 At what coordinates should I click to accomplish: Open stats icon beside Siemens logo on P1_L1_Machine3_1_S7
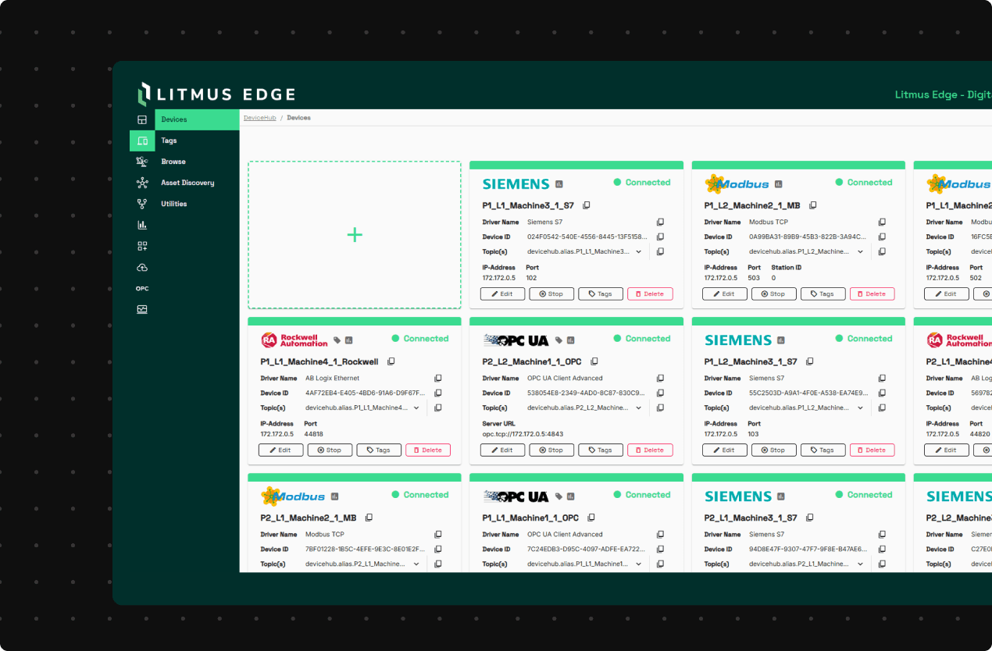click(x=559, y=184)
